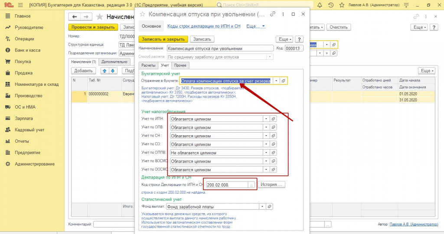The width and height of the screenshot is (444, 234).
Task: Open author Павлов А.В. link
Action: coord(414,224)
